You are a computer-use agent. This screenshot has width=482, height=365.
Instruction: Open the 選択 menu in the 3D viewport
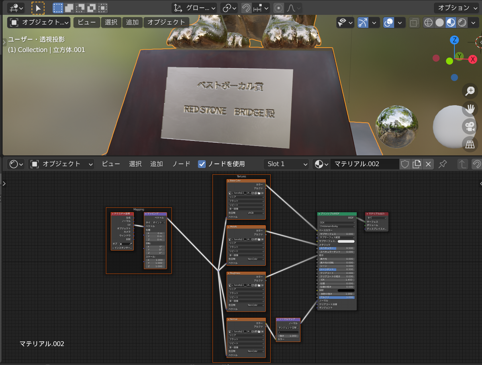tap(111, 22)
